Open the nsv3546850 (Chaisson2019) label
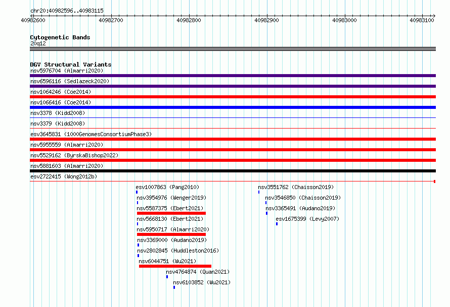Screen dimensions: 450x307 303,198
